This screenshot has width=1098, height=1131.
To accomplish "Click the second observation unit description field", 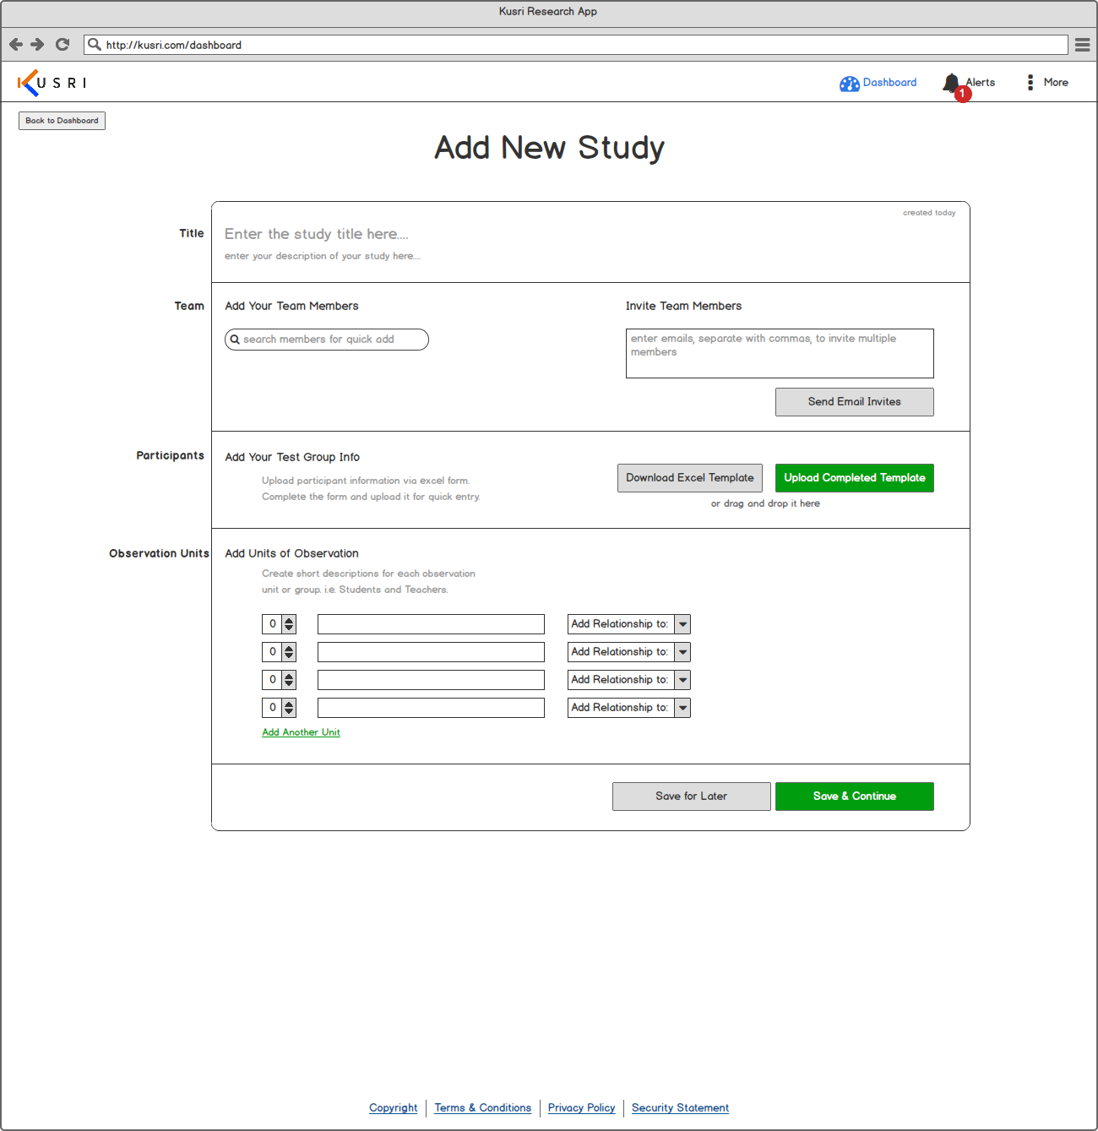I will (x=431, y=652).
